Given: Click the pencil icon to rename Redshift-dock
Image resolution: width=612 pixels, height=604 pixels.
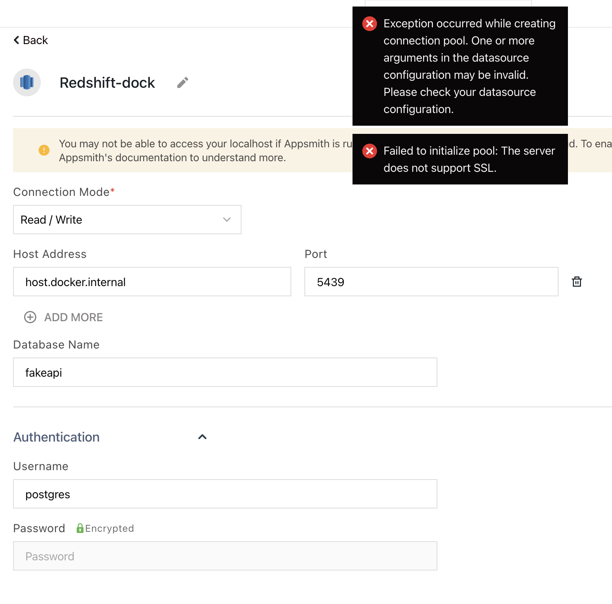Looking at the screenshot, I should point(182,82).
